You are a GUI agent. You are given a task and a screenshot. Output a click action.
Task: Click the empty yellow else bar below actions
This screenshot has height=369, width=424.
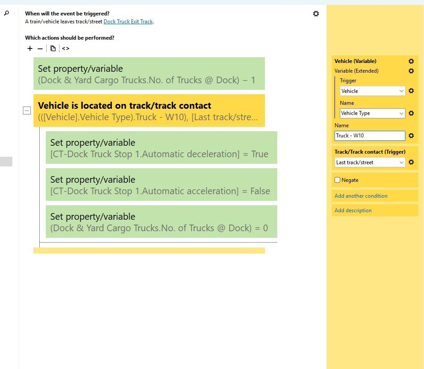149,251
